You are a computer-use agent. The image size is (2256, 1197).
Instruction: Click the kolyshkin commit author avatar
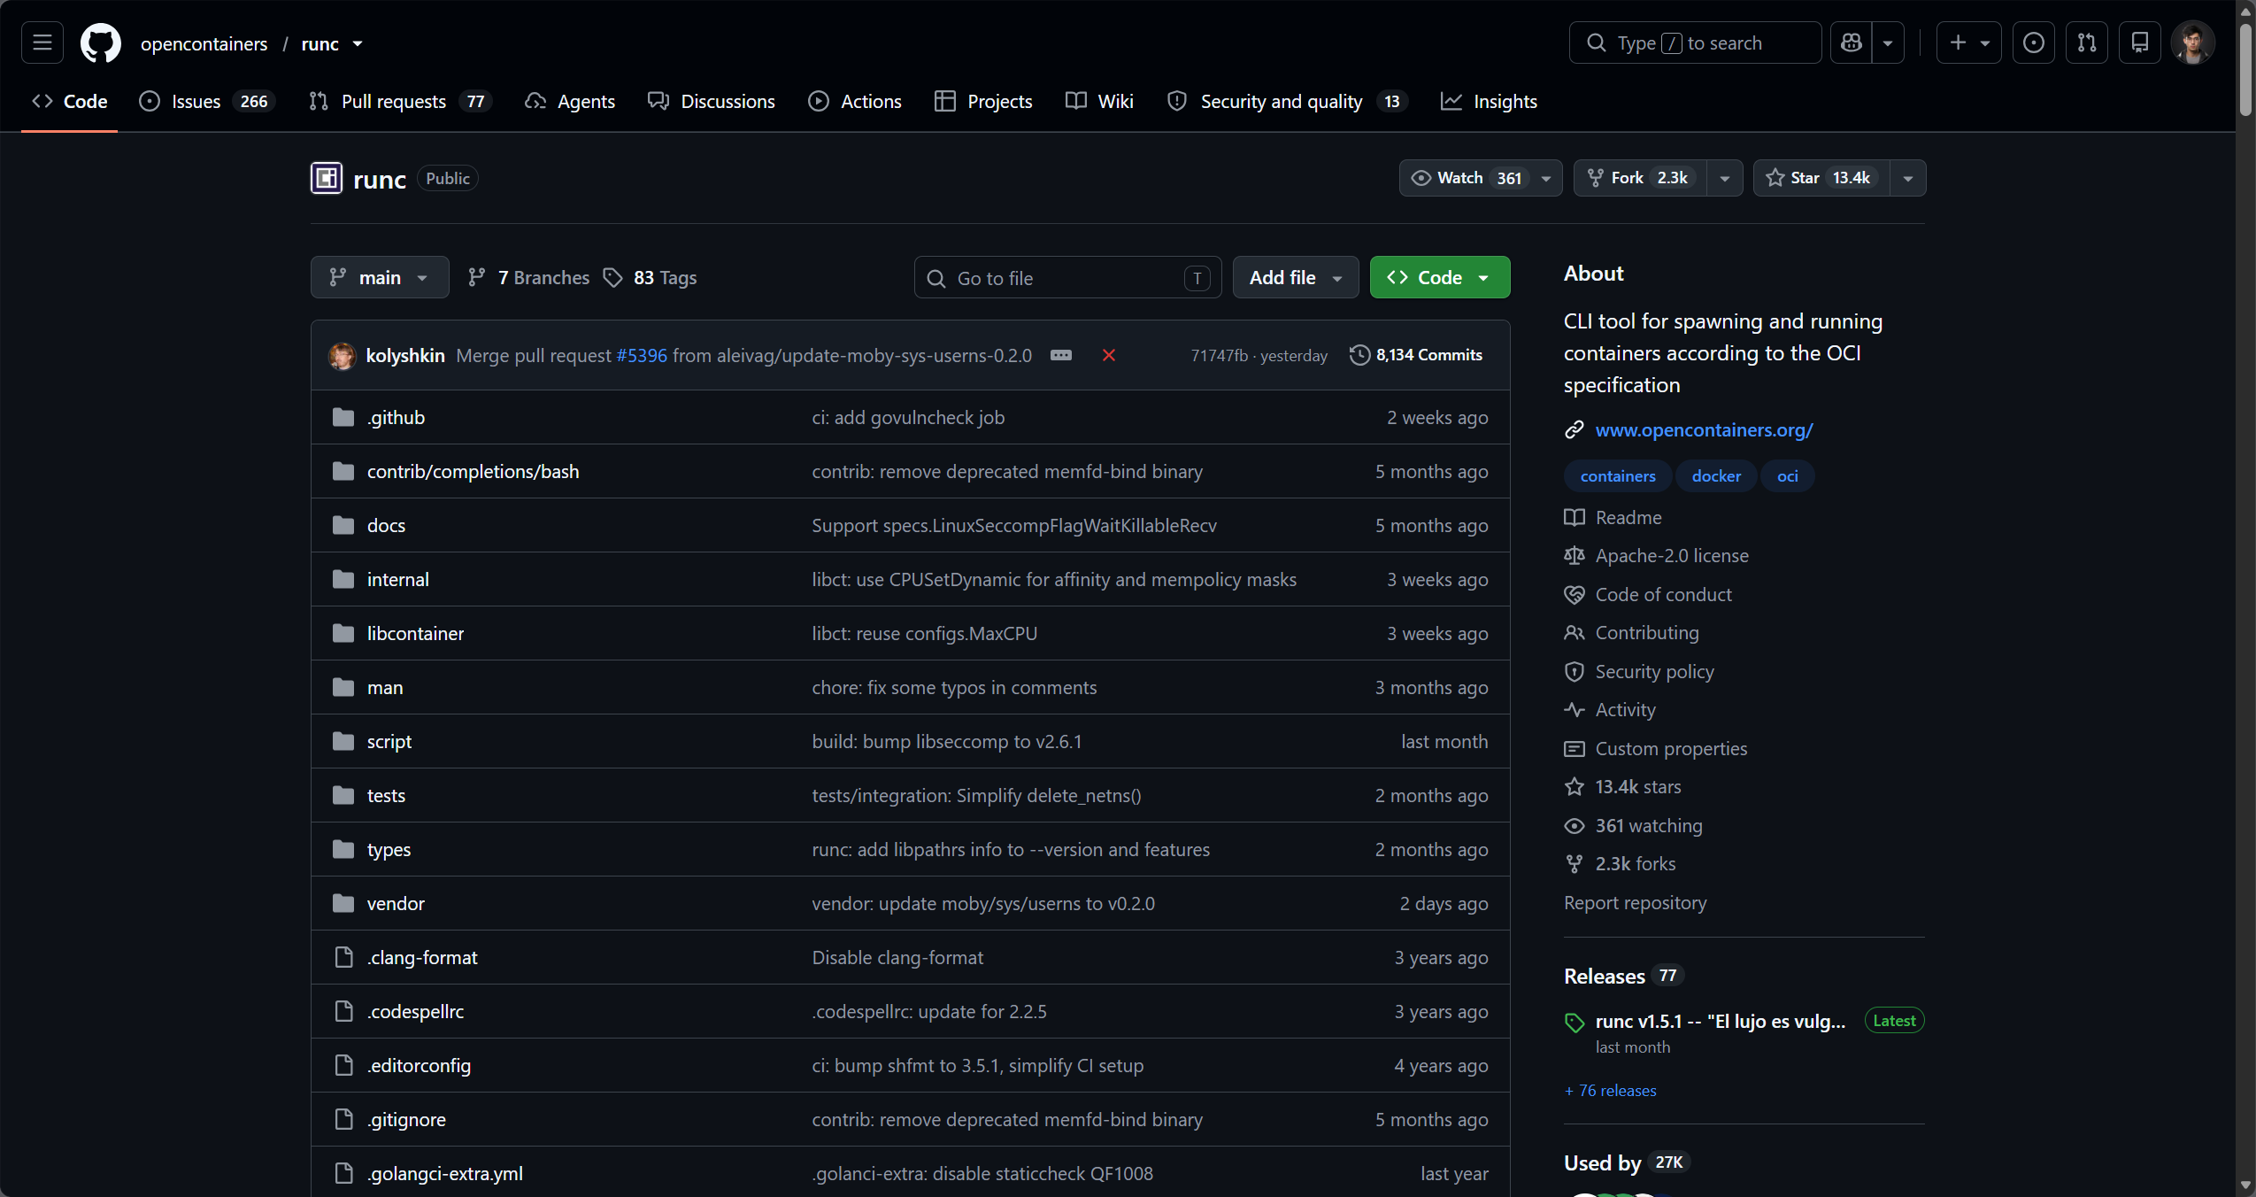(343, 355)
